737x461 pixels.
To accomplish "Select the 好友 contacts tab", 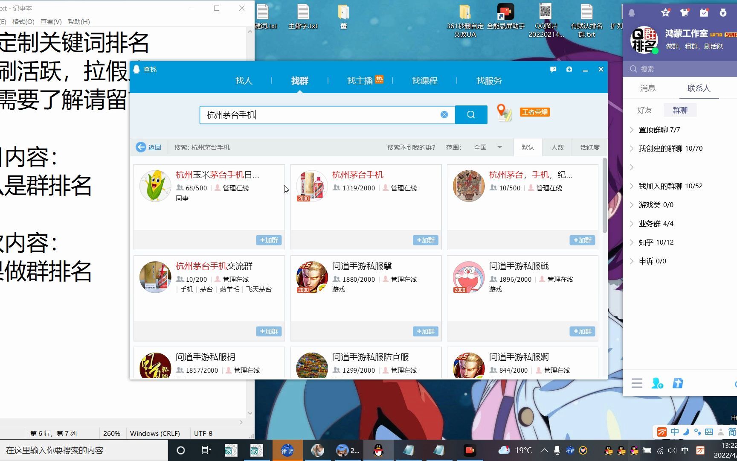I will click(644, 110).
